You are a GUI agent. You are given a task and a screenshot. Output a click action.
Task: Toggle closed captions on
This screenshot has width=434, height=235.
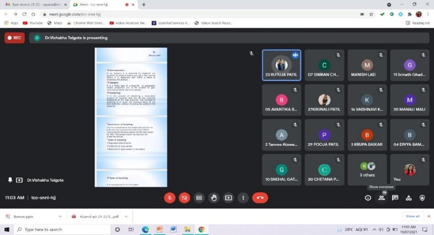point(199,198)
